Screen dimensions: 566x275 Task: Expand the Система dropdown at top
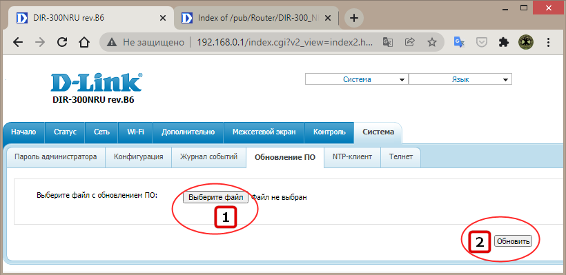tap(357, 80)
